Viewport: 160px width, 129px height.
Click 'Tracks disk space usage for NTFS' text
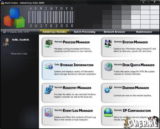pos(134,73)
